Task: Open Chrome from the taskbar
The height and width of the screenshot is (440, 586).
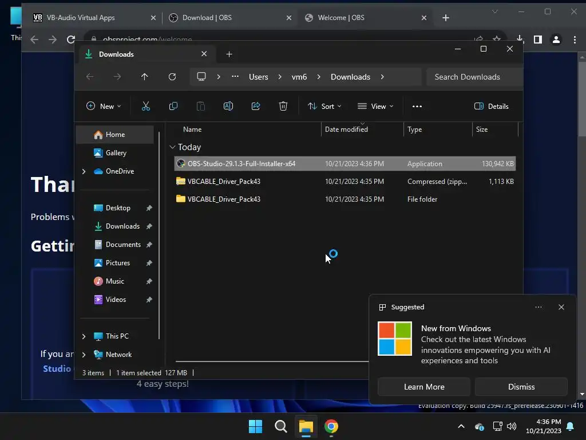Action: (331, 426)
